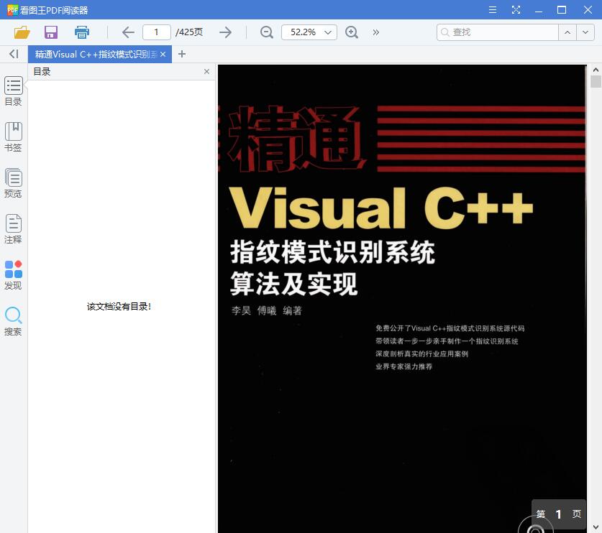Click the 该文档没有目录! message text
This screenshot has height=533, width=602.
point(119,307)
